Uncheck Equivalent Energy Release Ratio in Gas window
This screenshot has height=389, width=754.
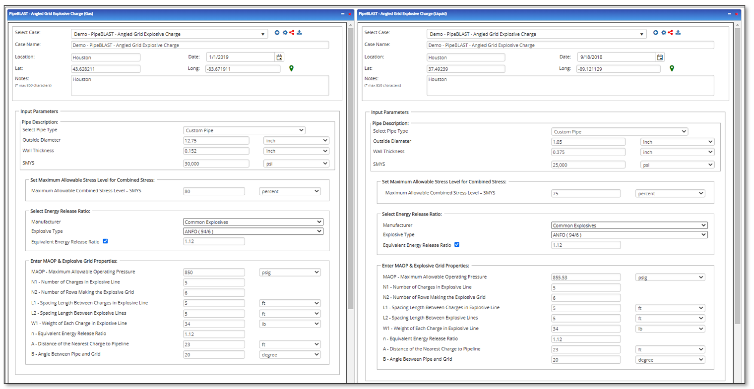(x=105, y=241)
